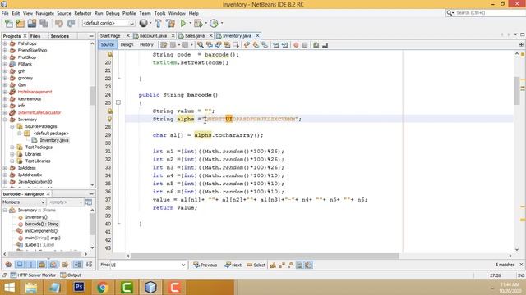Open the default config dropdown

click(131, 24)
